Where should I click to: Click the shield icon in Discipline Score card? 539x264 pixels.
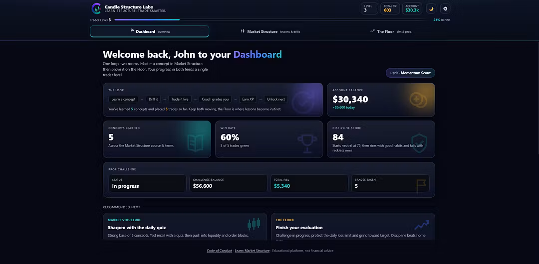[x=419, y=143]
